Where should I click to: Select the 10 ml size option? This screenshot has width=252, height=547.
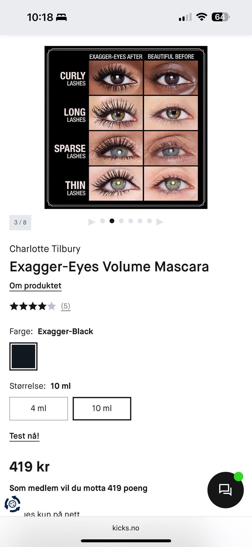[x=102, y=408]
